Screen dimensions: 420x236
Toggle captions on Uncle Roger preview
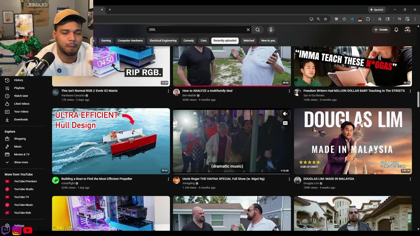[x=285, y=123]
